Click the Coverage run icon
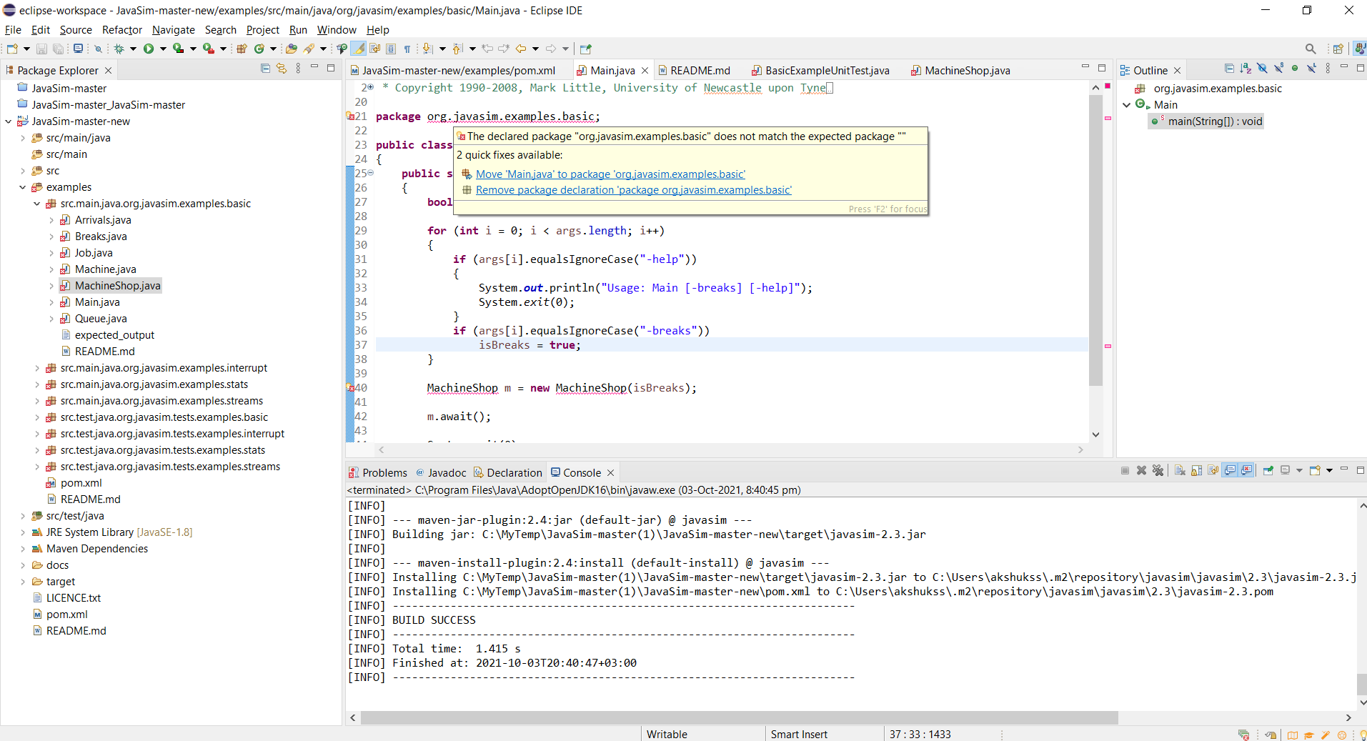The width and height of the screenshot is (1367, 741). coord(178,49)
